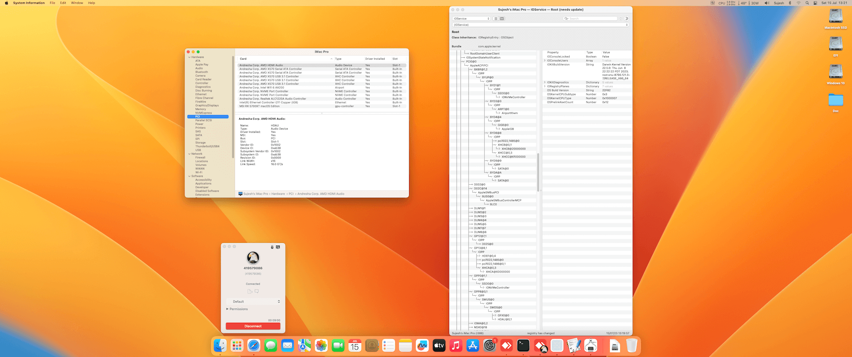This screenshot has height=357, width=852.
Task: Sort PCI table by Type column
Action: tap(348, 59)
